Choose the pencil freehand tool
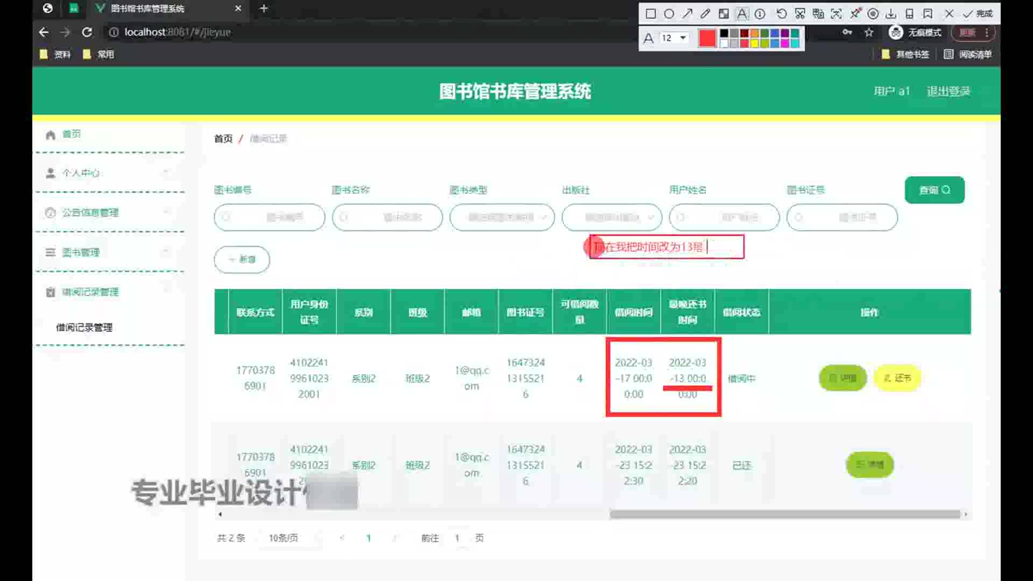1033x581 pixels. pos(705,14)
